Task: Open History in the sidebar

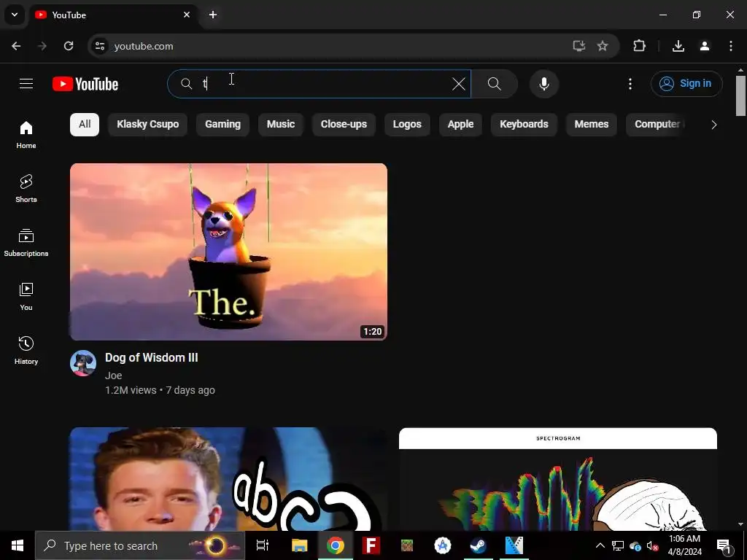Action: tap(26, 350)
